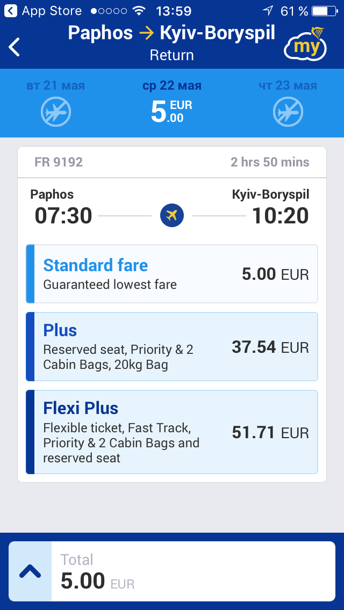
Task: Tap the no-flight icon for 23 мая
Action: point(288,112)
